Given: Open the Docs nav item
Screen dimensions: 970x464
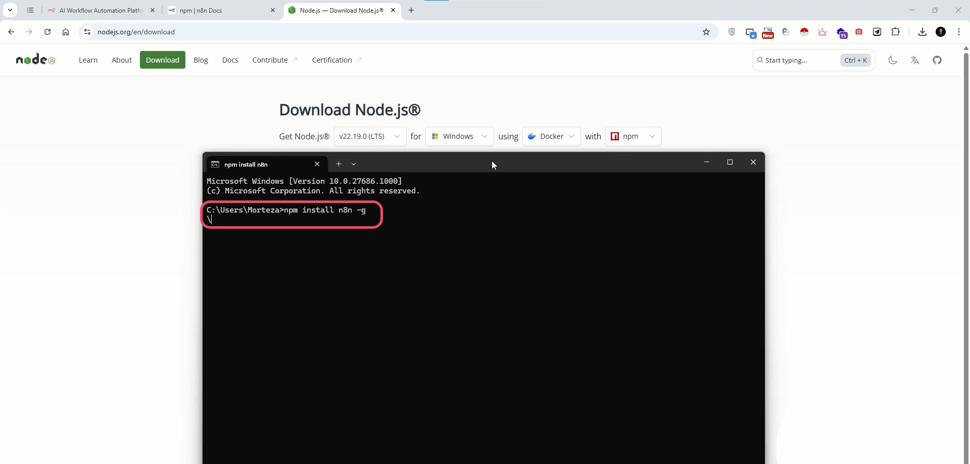Looking at the screenshot, I should click(x=230, y=60).
